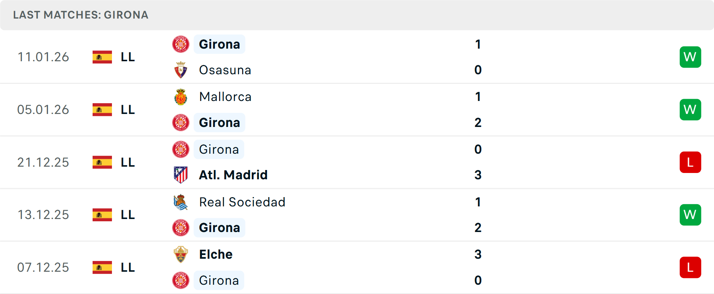Open the Mallorca team link
This screenshot has height=294, width=714.
225,97
